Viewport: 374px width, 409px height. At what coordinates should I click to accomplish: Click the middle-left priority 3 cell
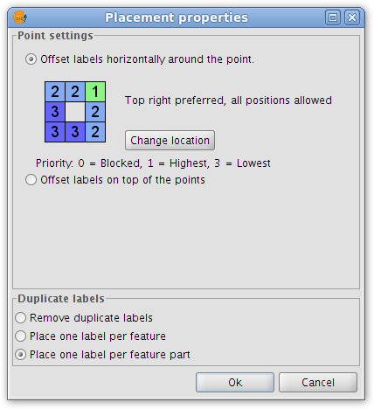pyautogui.click(x=55, y=112)
